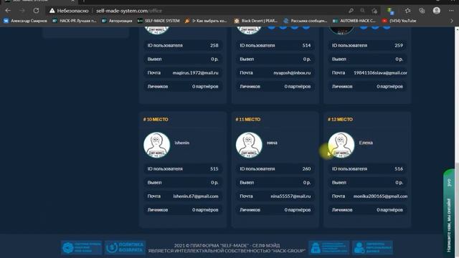Select user ID value 259
The width and height of the screenshot is (459, 258).
point(399,45)
